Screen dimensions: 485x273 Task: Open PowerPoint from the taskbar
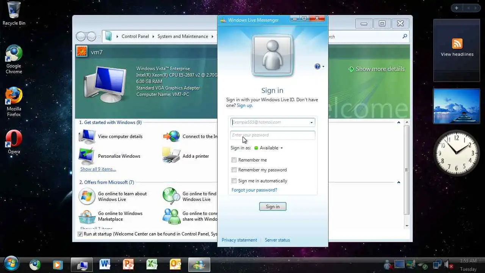coord(128,264)
